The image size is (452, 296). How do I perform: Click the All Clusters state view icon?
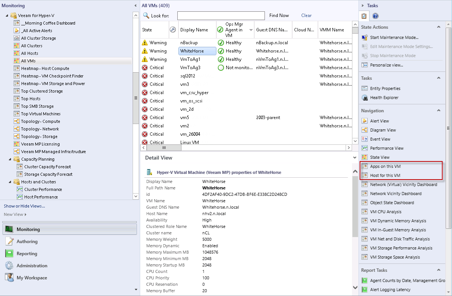17,46
